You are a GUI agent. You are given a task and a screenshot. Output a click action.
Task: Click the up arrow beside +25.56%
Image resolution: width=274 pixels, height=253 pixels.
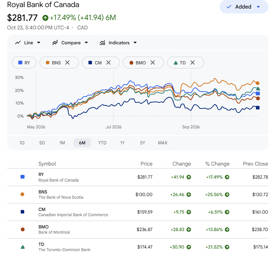point(227,195)
